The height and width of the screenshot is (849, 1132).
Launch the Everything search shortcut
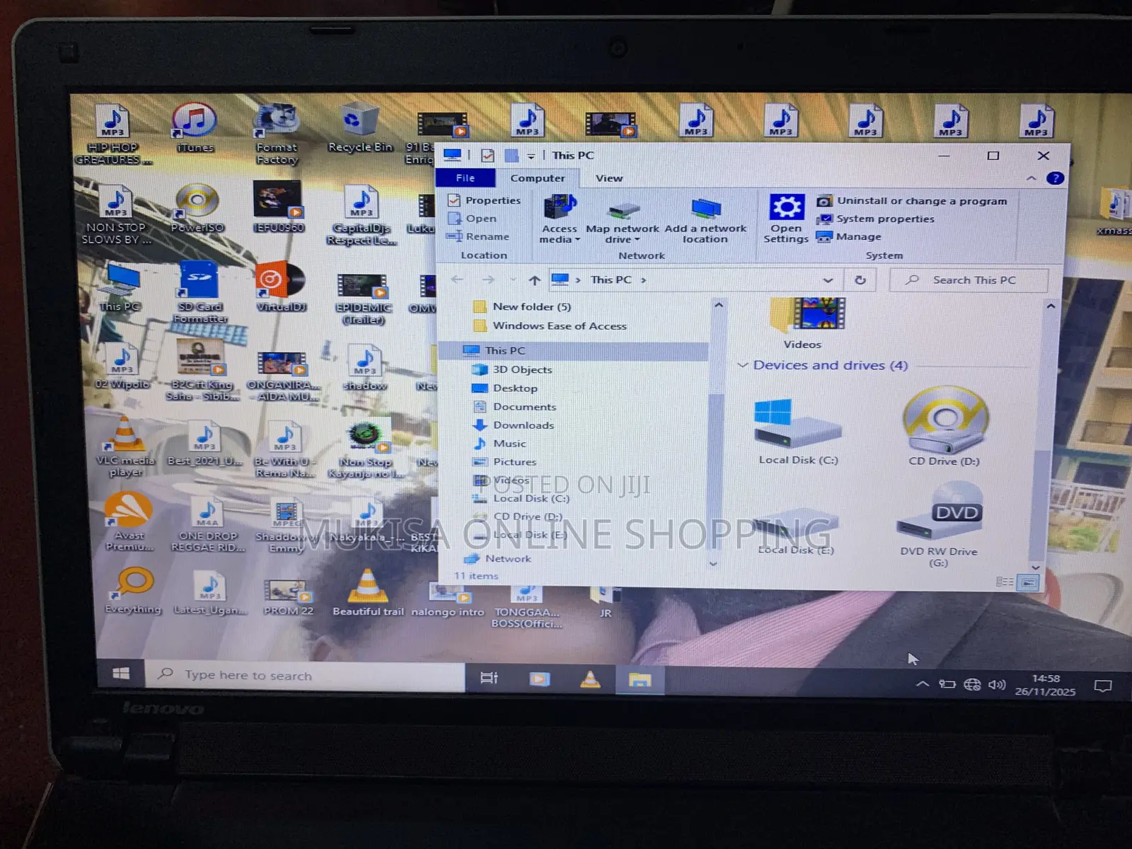pos(133,591)
